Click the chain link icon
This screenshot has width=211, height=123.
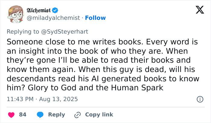click(78, 115)
